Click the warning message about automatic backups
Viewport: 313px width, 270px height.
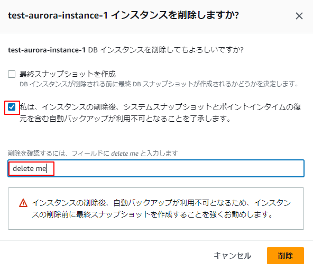tap(161, 209)
